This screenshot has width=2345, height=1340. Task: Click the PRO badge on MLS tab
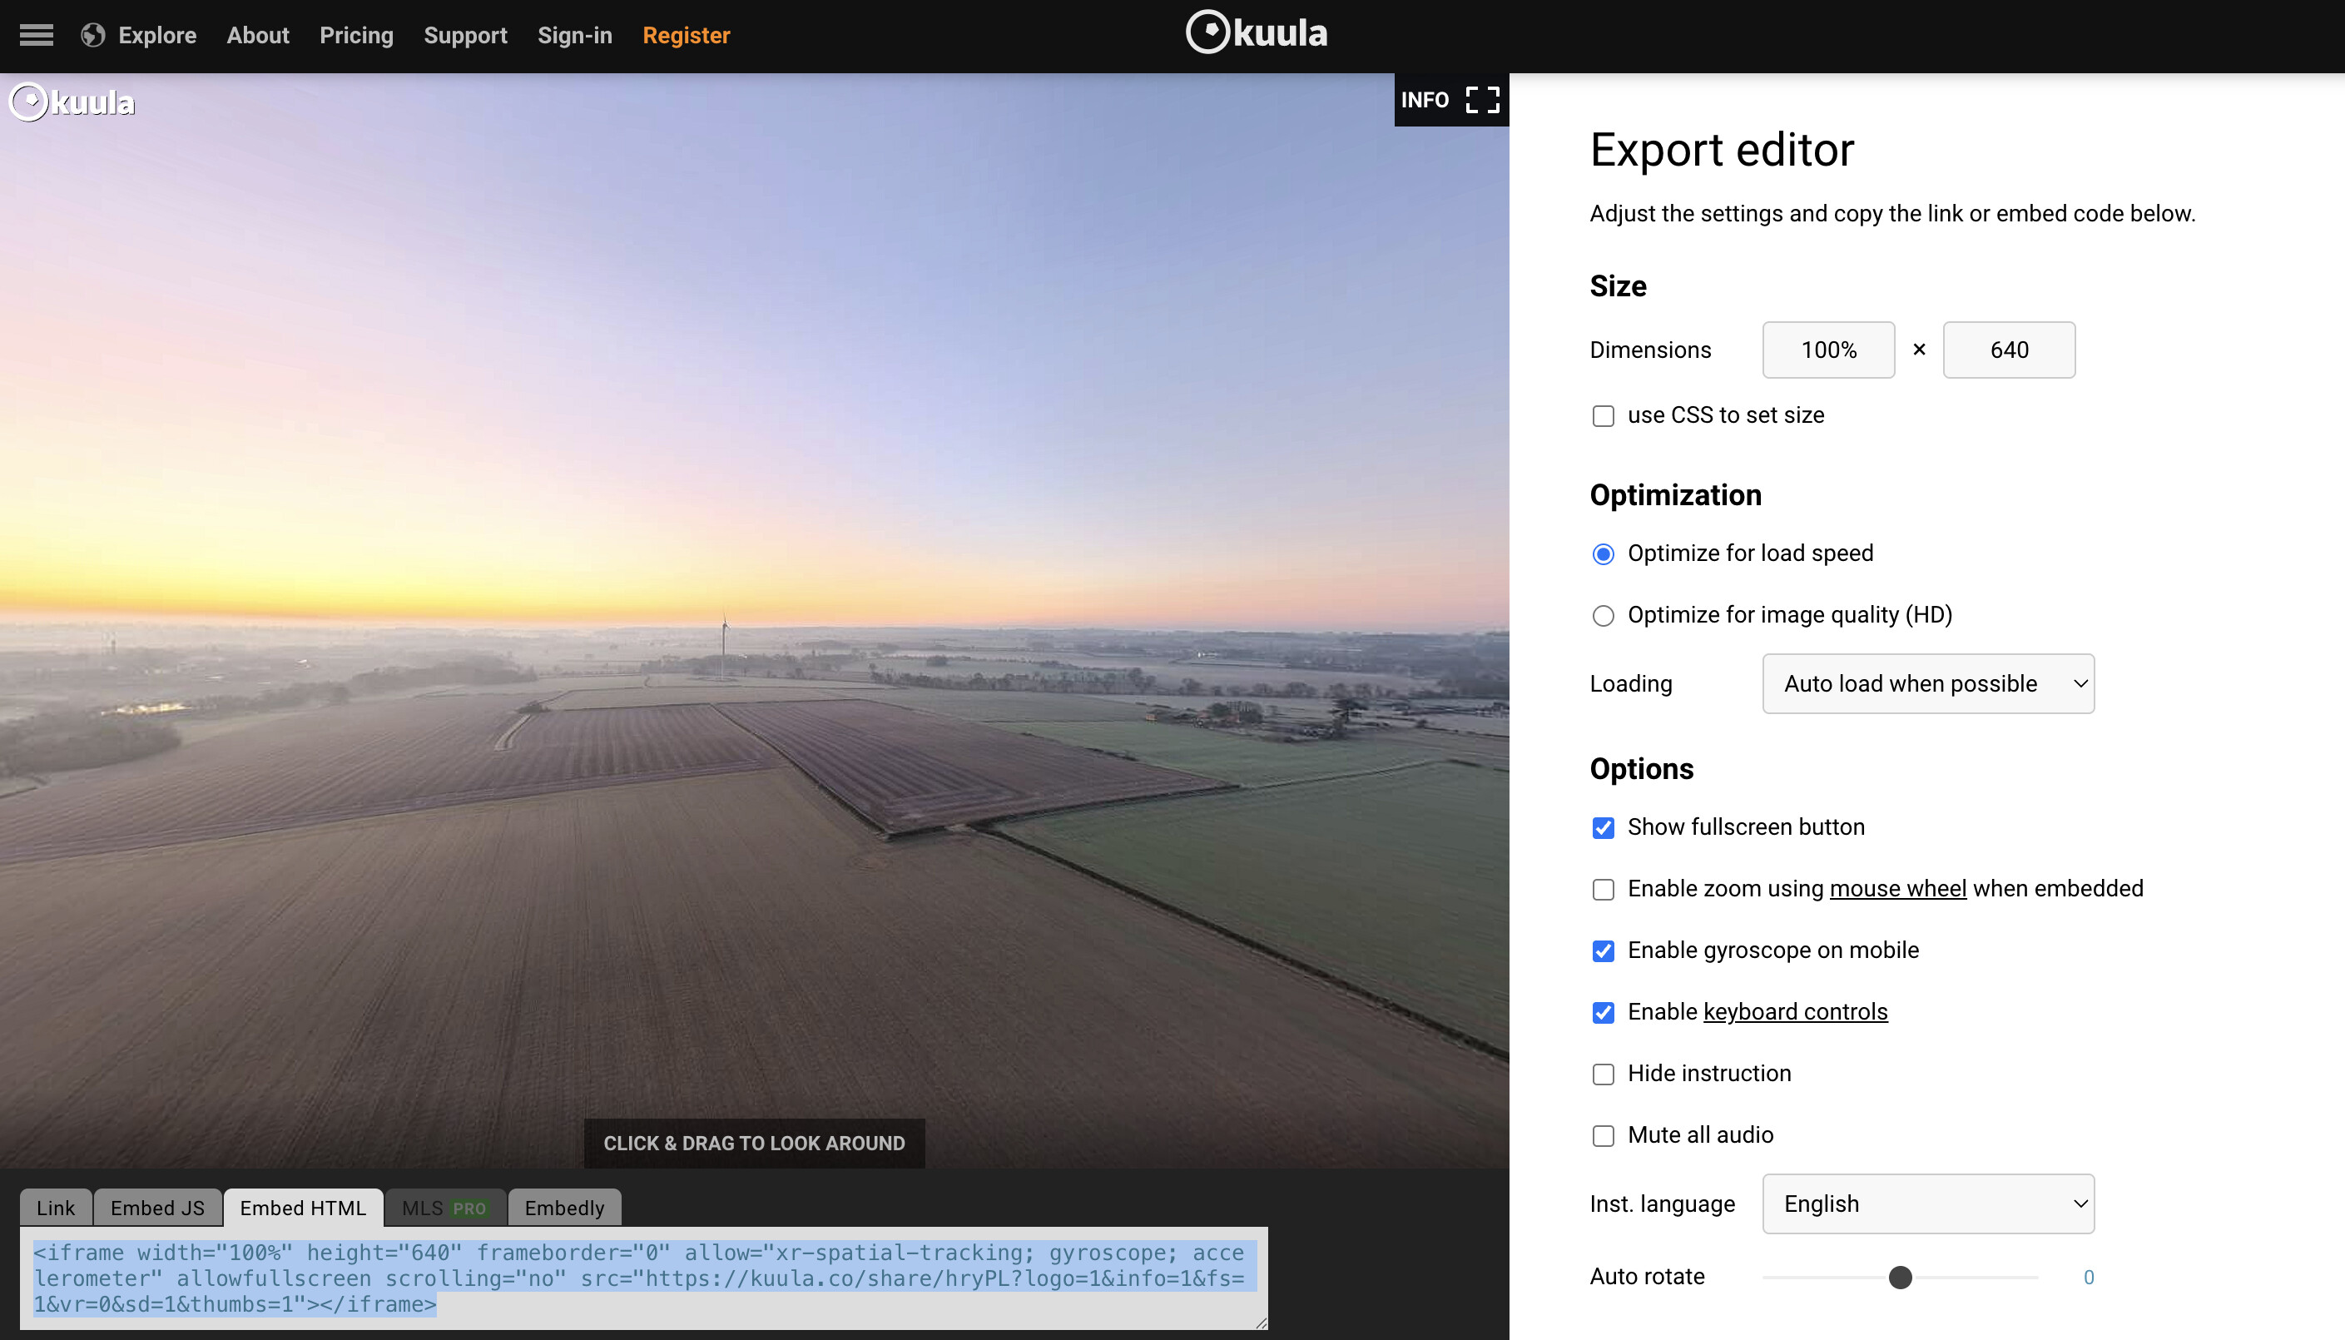click(469, 1208)
